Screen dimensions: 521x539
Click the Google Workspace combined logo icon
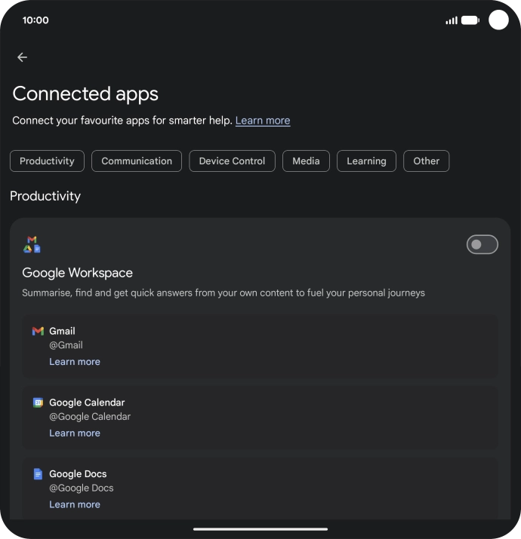(32, 244)
